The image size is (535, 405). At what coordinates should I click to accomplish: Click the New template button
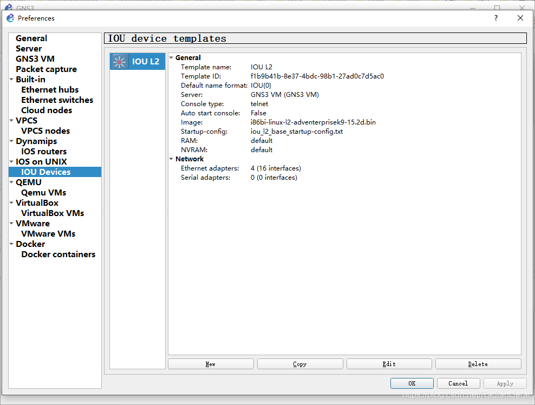click(211, 364)
